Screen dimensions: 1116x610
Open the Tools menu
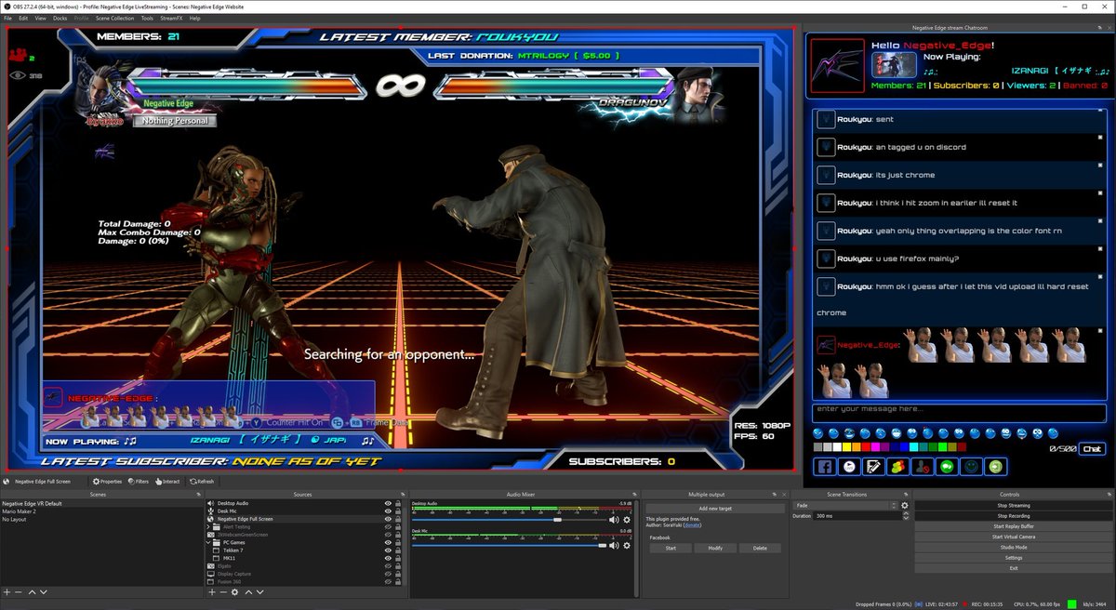pyautogui.click(x=147, y=18)
